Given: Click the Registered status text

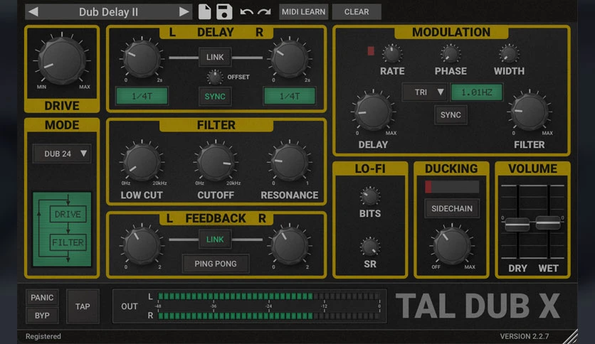Looking at the screenshot, I should tap(43, 336).
